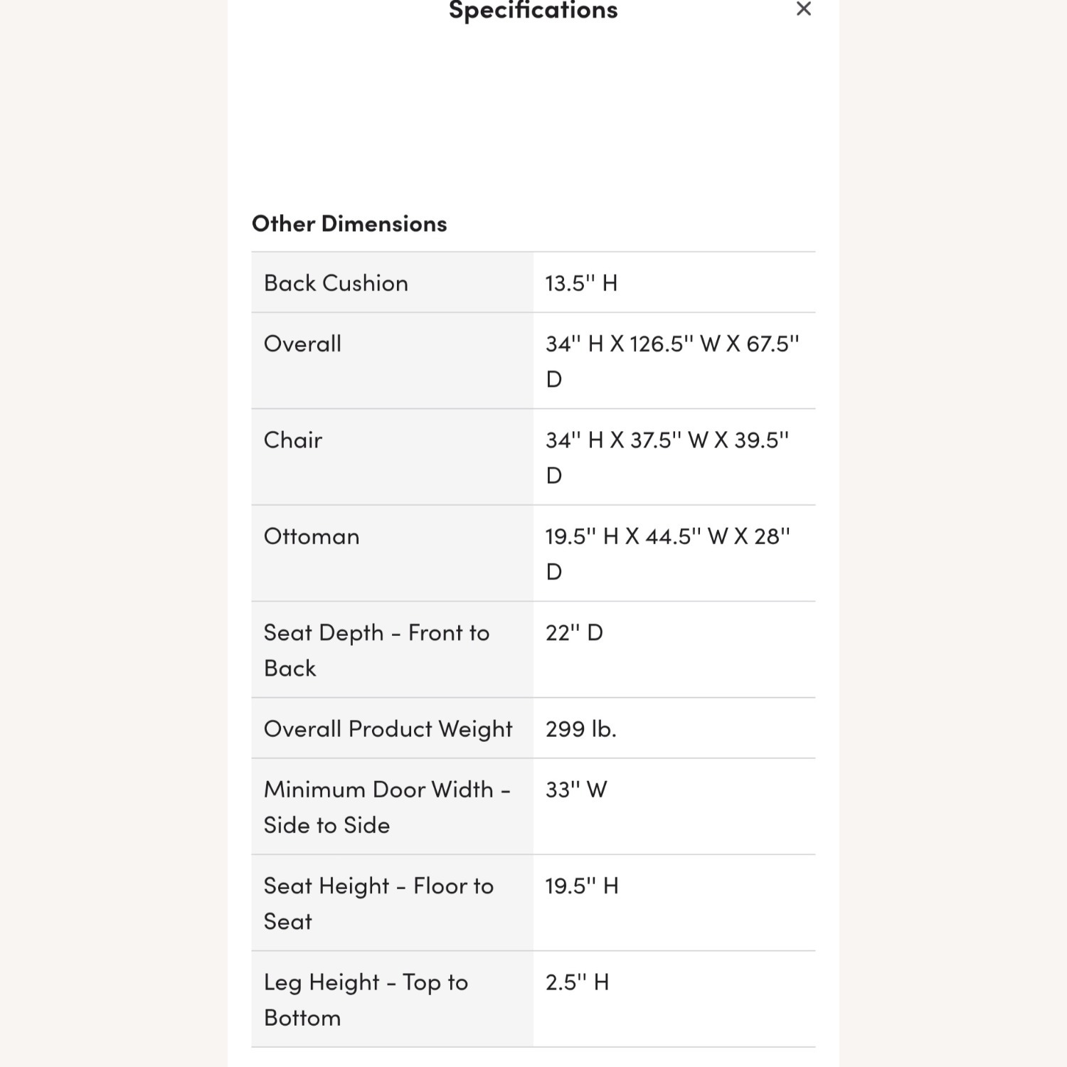Image resolution: width=1067 pixels, height=1067 pixels.
Task: Select the Chair row label
Action: (292, 440)
